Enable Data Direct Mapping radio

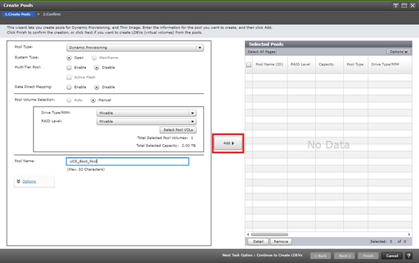tap(69, 87)
